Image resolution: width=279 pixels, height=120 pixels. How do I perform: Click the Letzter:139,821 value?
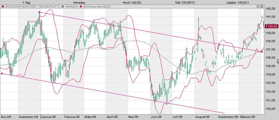238,2
